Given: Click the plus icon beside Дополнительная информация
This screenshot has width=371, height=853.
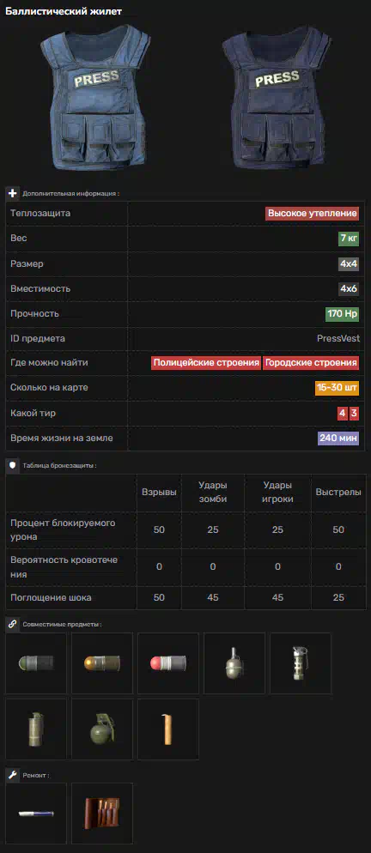Looking at the screenshot, I should coord(13,193).
